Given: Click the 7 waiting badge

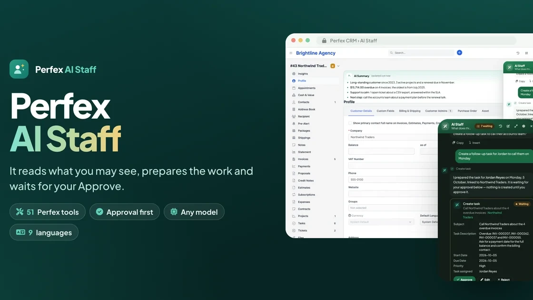Looking at the screenshot, I should click(484, 126).
